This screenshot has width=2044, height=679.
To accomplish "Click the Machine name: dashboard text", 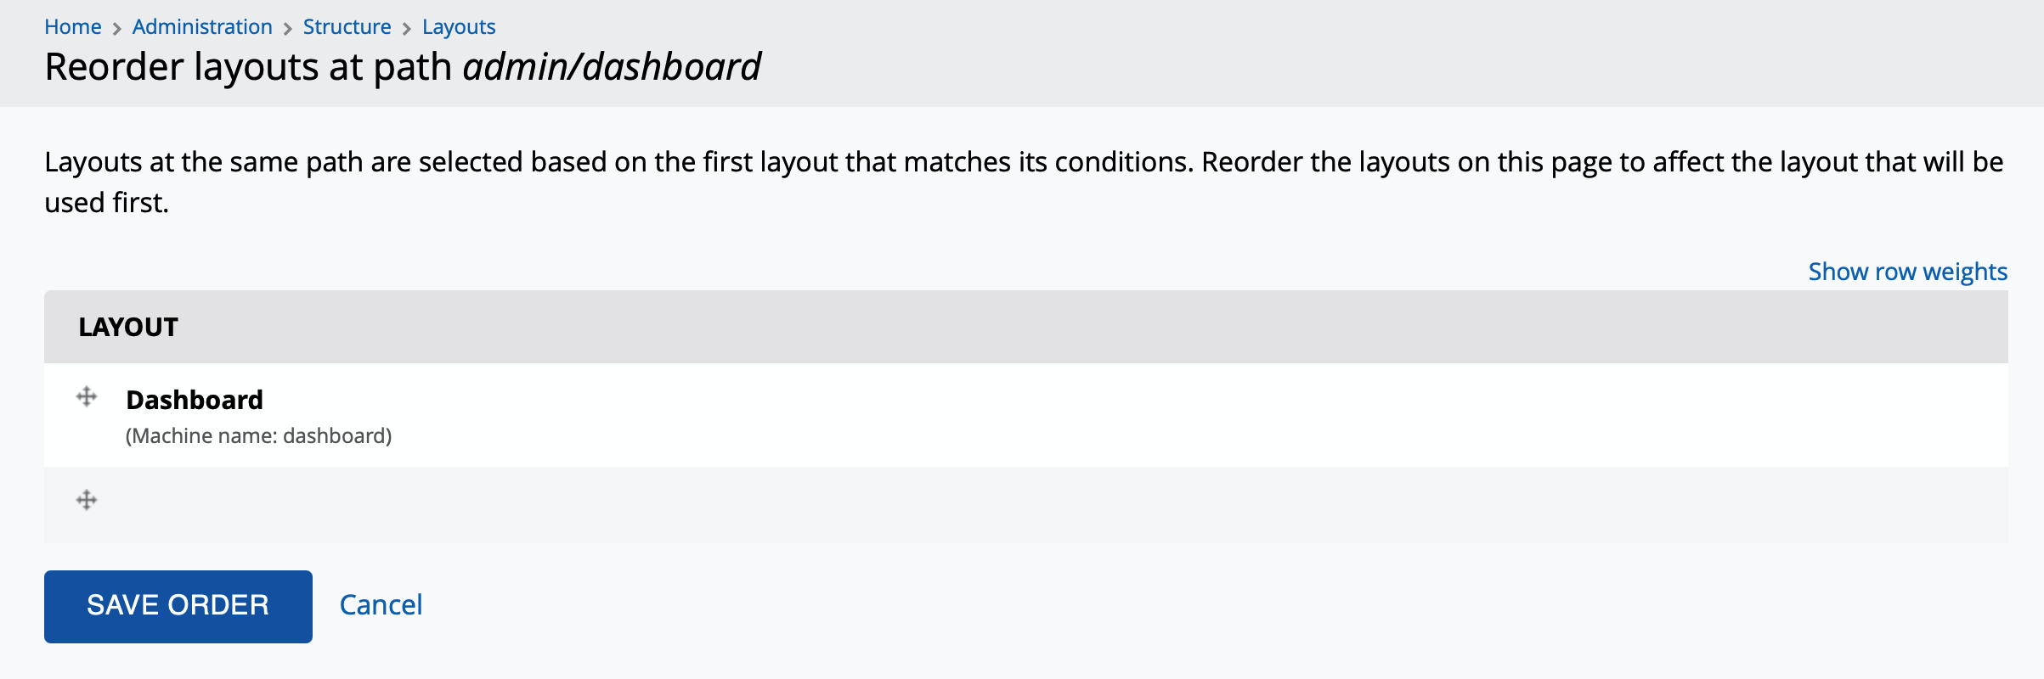I will pos(258,437).
